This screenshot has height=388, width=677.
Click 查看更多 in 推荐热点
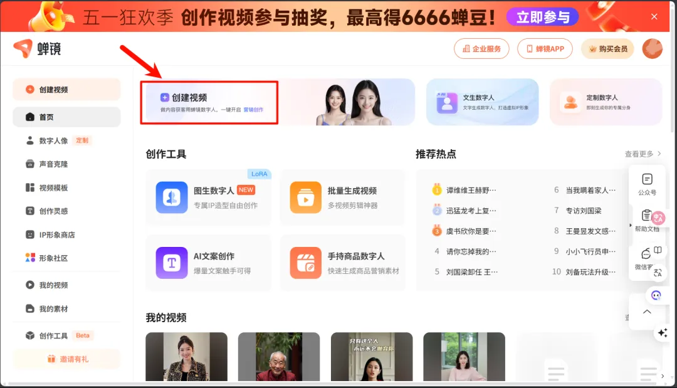[x=643, y=154]
